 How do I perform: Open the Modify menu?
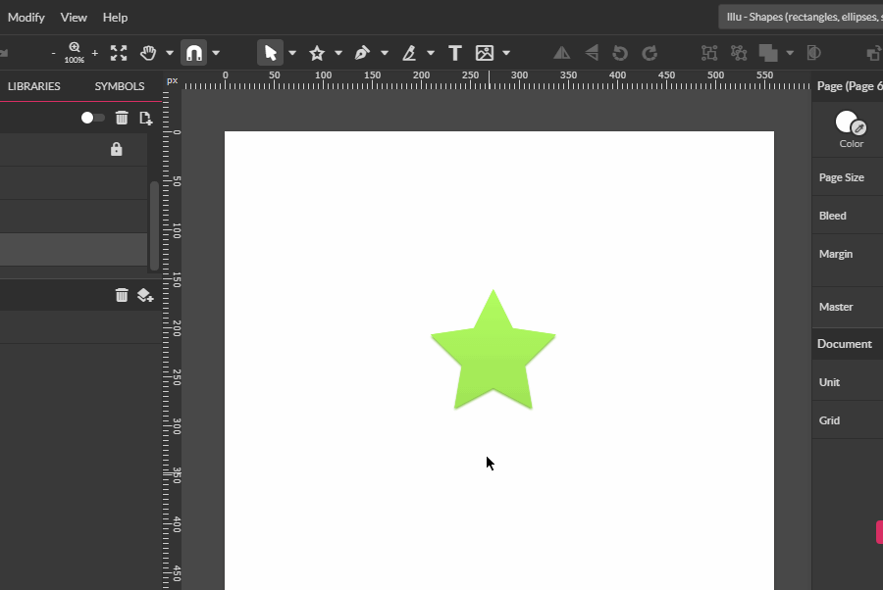tap(26, 17)
